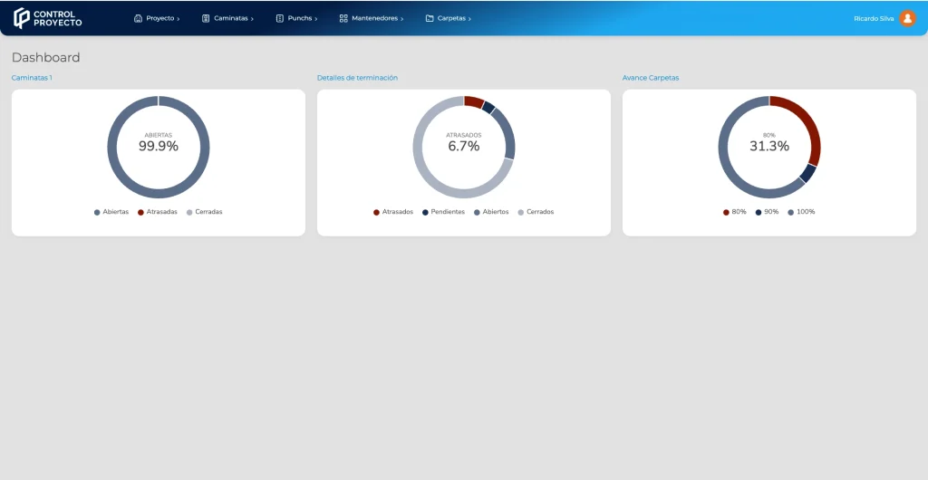The width and height of the screenshot is (928, 480).
Task: Click the Punchs list icon
Action: pos(279,18)
